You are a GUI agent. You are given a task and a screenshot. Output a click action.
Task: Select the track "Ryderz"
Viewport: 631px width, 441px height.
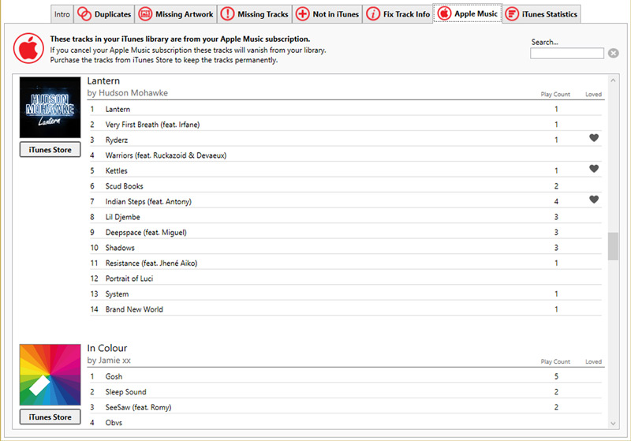point(345,140)
